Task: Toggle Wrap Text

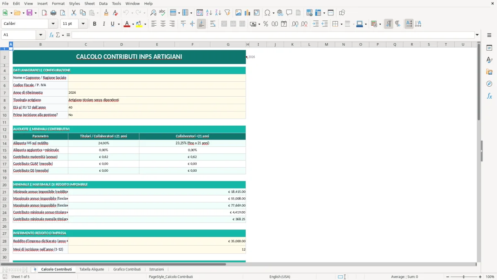Action: coord(213,24)
